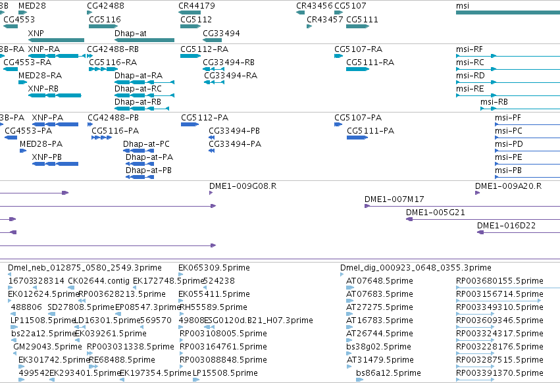
Task: Click CG33494-PB protein label
Action: coord(234,131)
